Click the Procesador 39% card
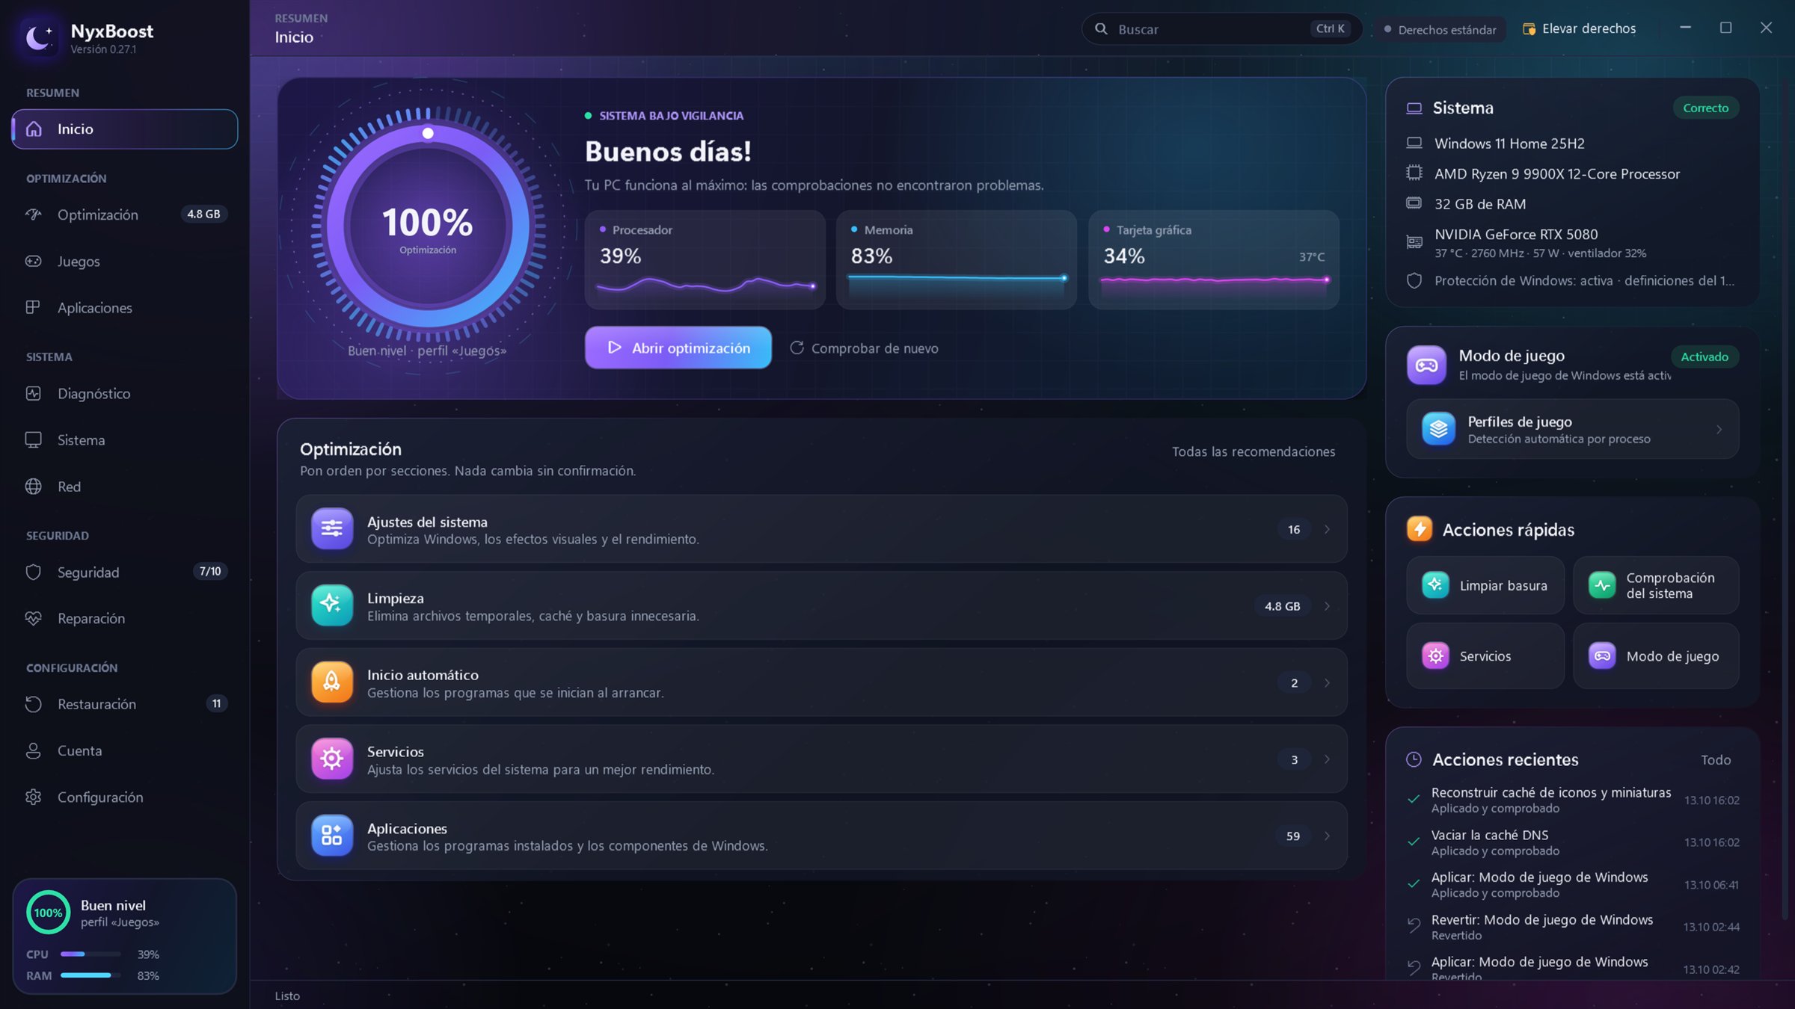Viewport: 1795px width, 1009px height. coord(705,259)
